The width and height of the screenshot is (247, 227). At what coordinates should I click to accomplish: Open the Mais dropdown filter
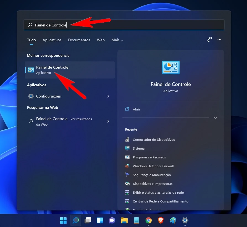click(117, 40)
